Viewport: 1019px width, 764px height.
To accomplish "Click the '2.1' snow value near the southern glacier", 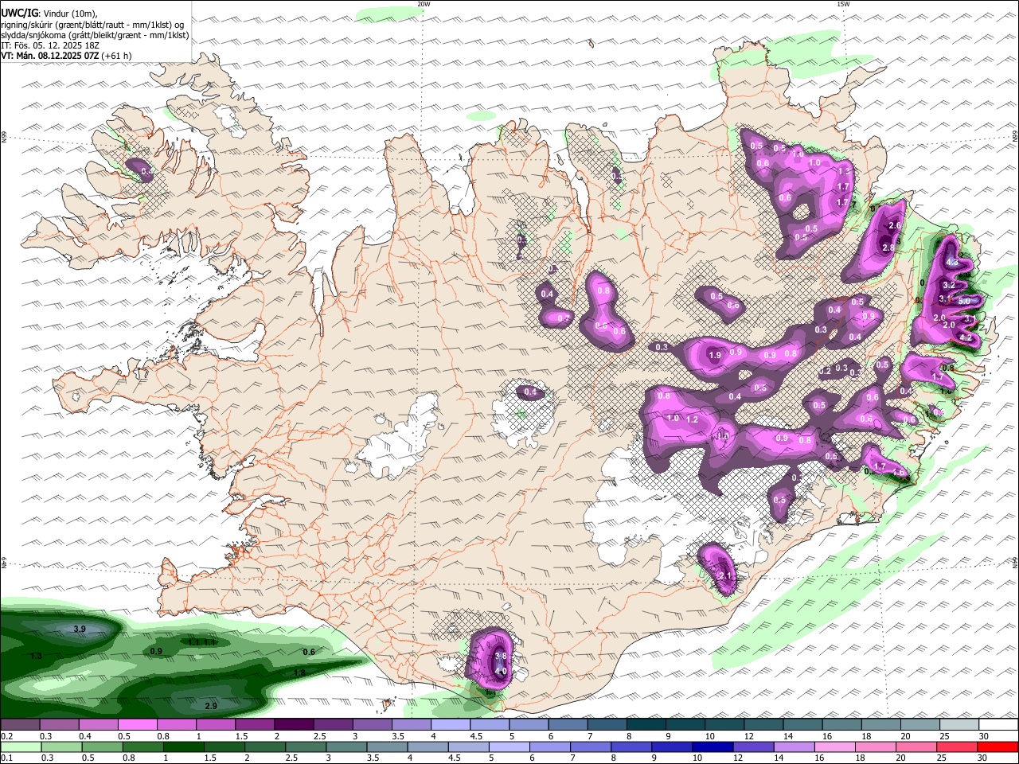I will click(x=725, y=576).
